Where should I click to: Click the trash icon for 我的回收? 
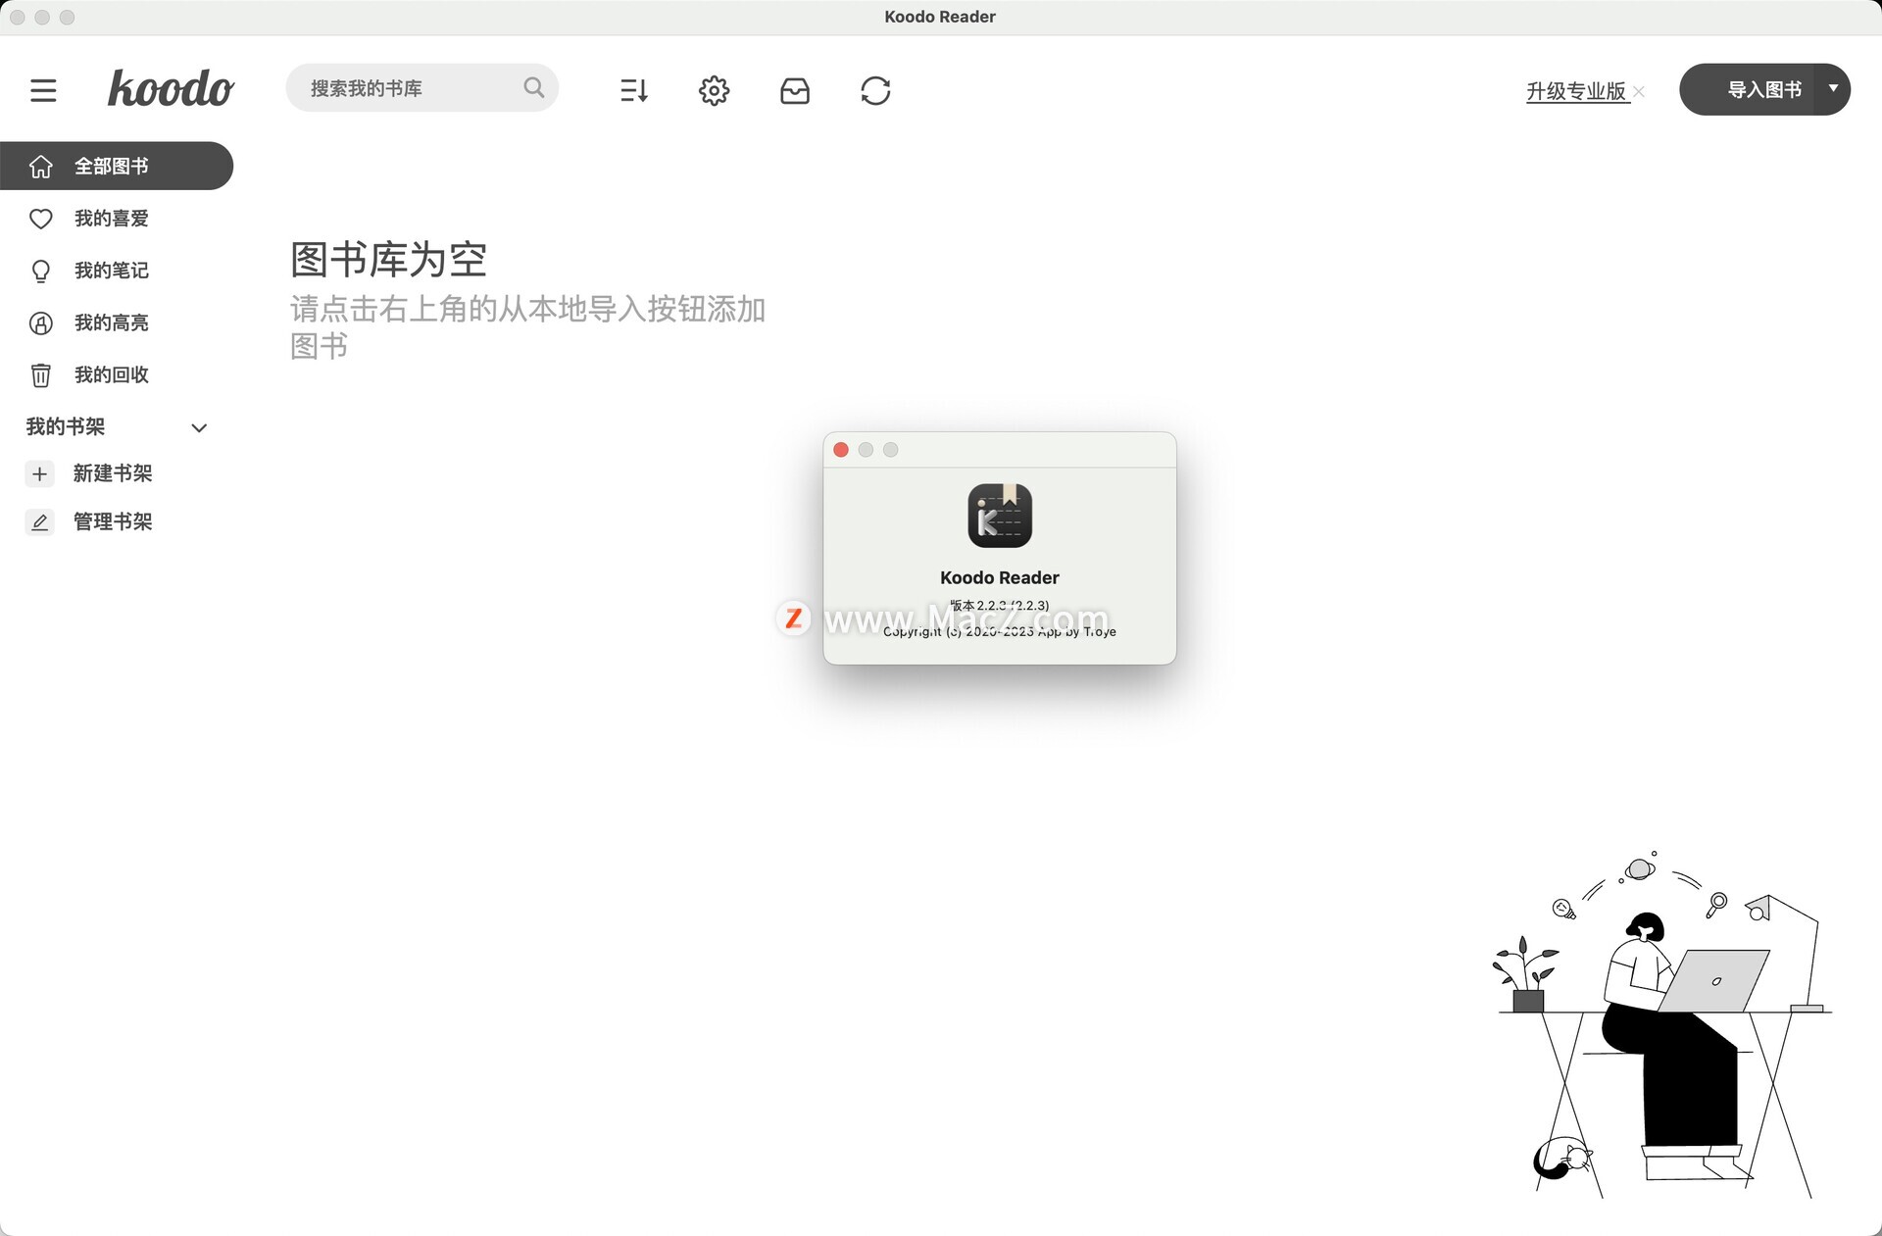(x=40, y=374)
